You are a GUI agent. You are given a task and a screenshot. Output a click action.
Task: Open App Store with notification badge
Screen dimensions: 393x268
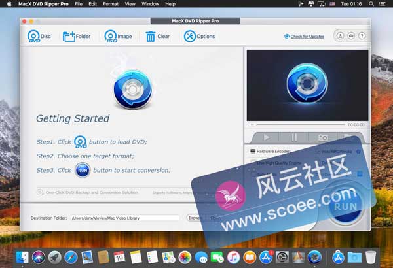[x=266, y=258]
